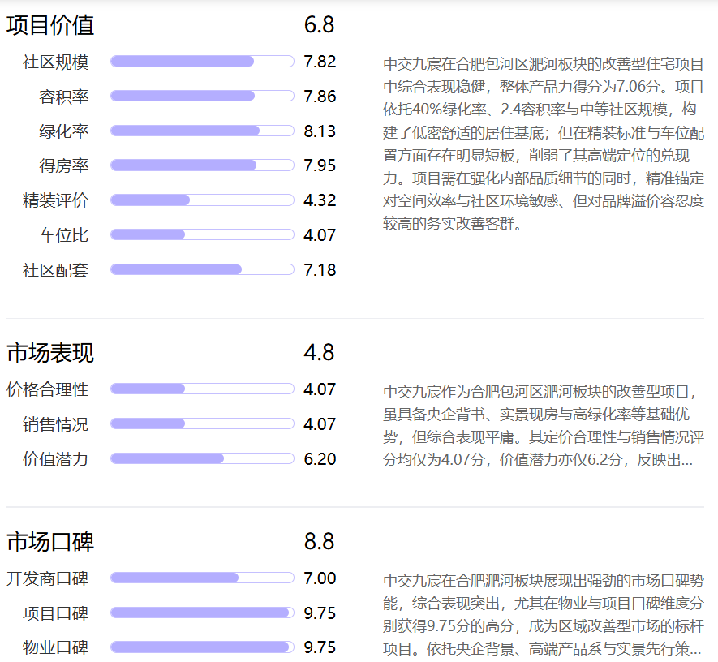718x662 pixels.
Task: Click the 项目口碑 progress bar
Action: pos(202,613)
